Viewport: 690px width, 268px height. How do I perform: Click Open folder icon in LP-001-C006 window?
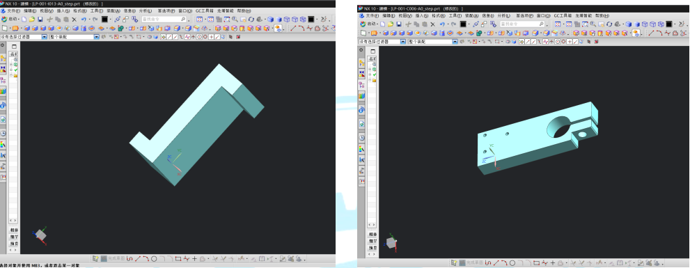[x=391, y=24]
